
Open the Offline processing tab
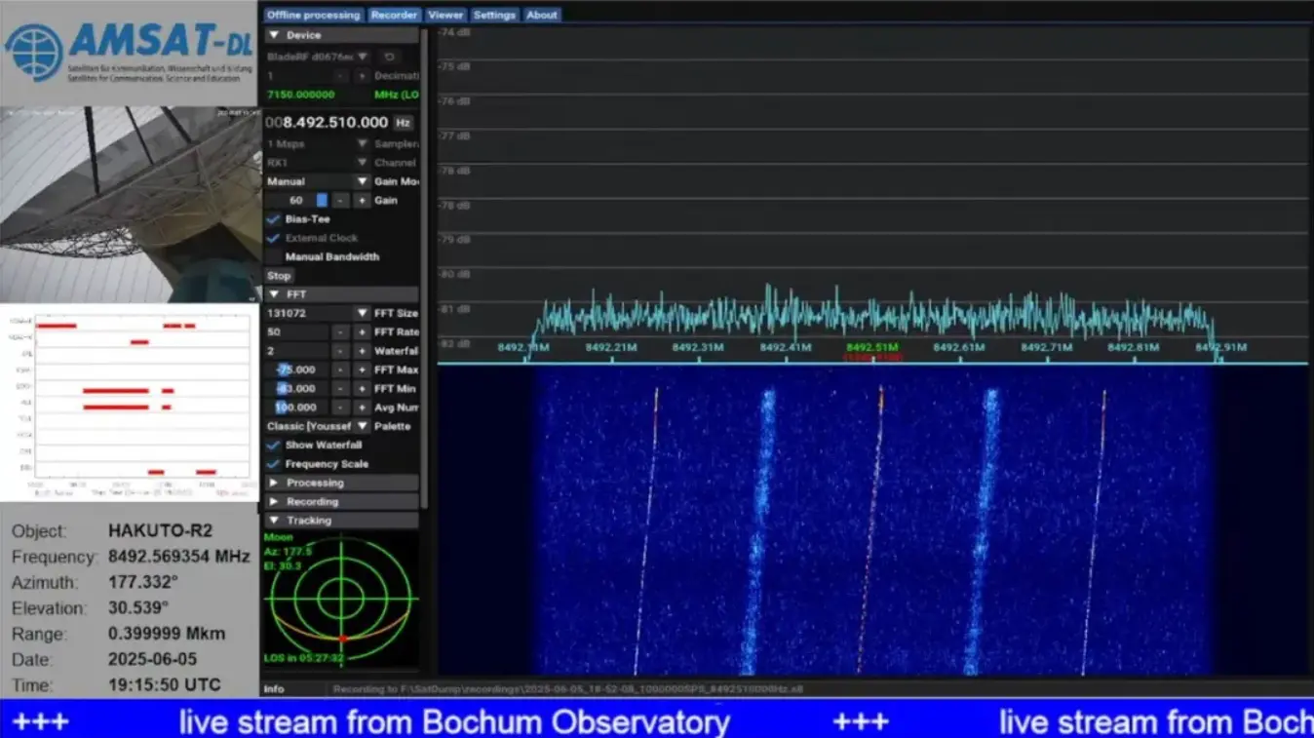click(x=313, y=15)
